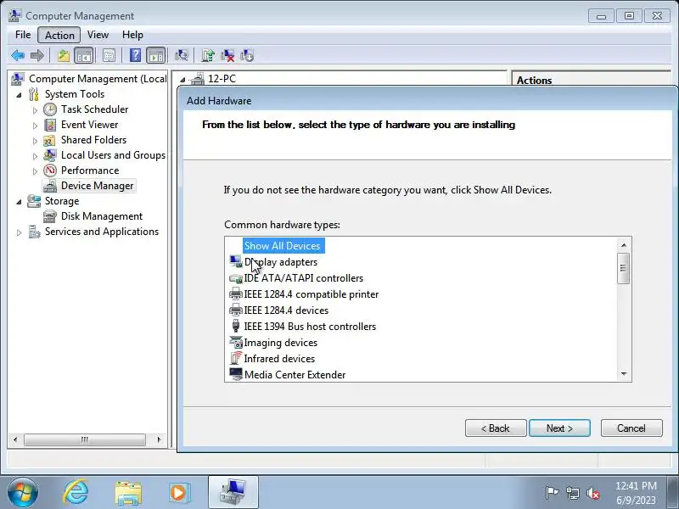Select the Event Viewer icon
The width and height of the screenshot is (679, 509).
pos(50,125)
